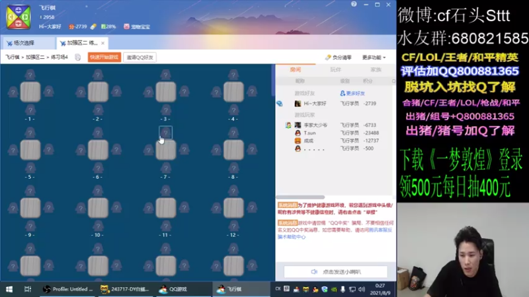Select the right seat of table 12
The height and width of the screenshot is (297, 529).
(252, 208)
